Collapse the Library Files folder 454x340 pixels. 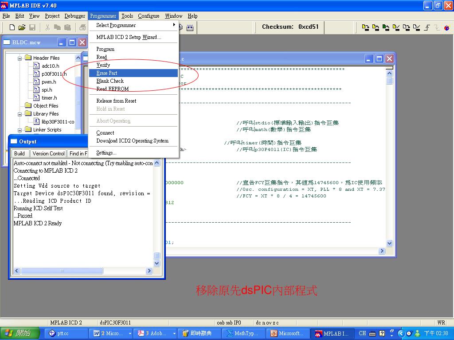20,114
